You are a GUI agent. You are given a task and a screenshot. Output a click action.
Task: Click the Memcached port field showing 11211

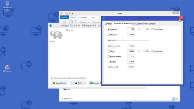[131, 57]
